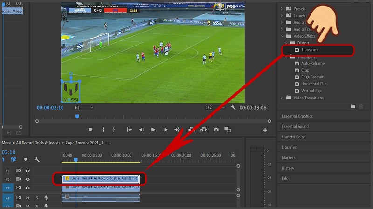Click the trash icon in Effects panel
Viewport: 373px width, 209px height.
(x=361, y=107)
